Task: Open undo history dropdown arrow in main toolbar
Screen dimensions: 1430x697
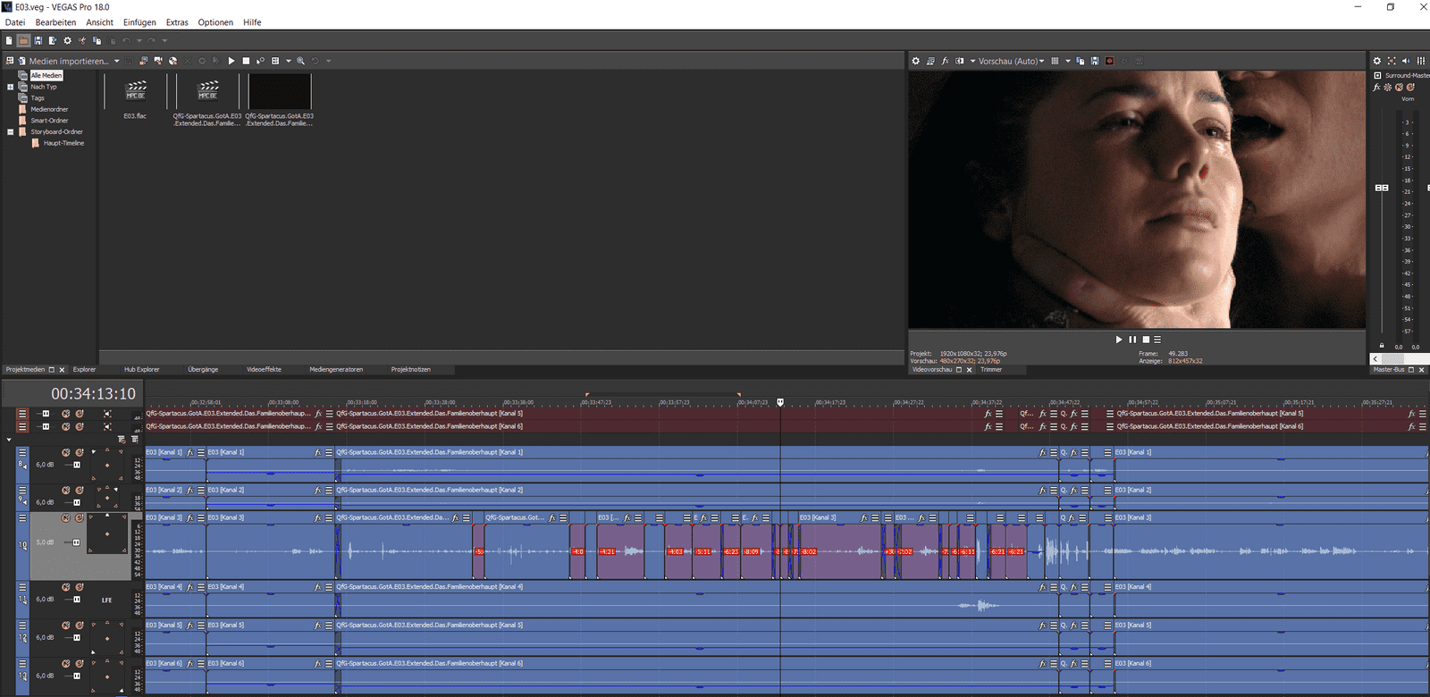Action: (139, 40)
